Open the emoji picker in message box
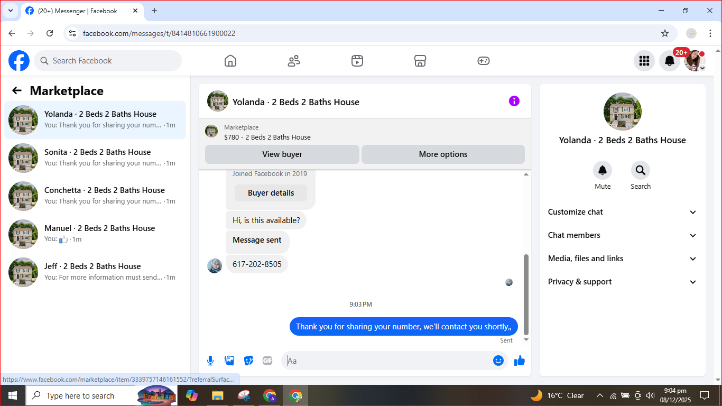 498,361
